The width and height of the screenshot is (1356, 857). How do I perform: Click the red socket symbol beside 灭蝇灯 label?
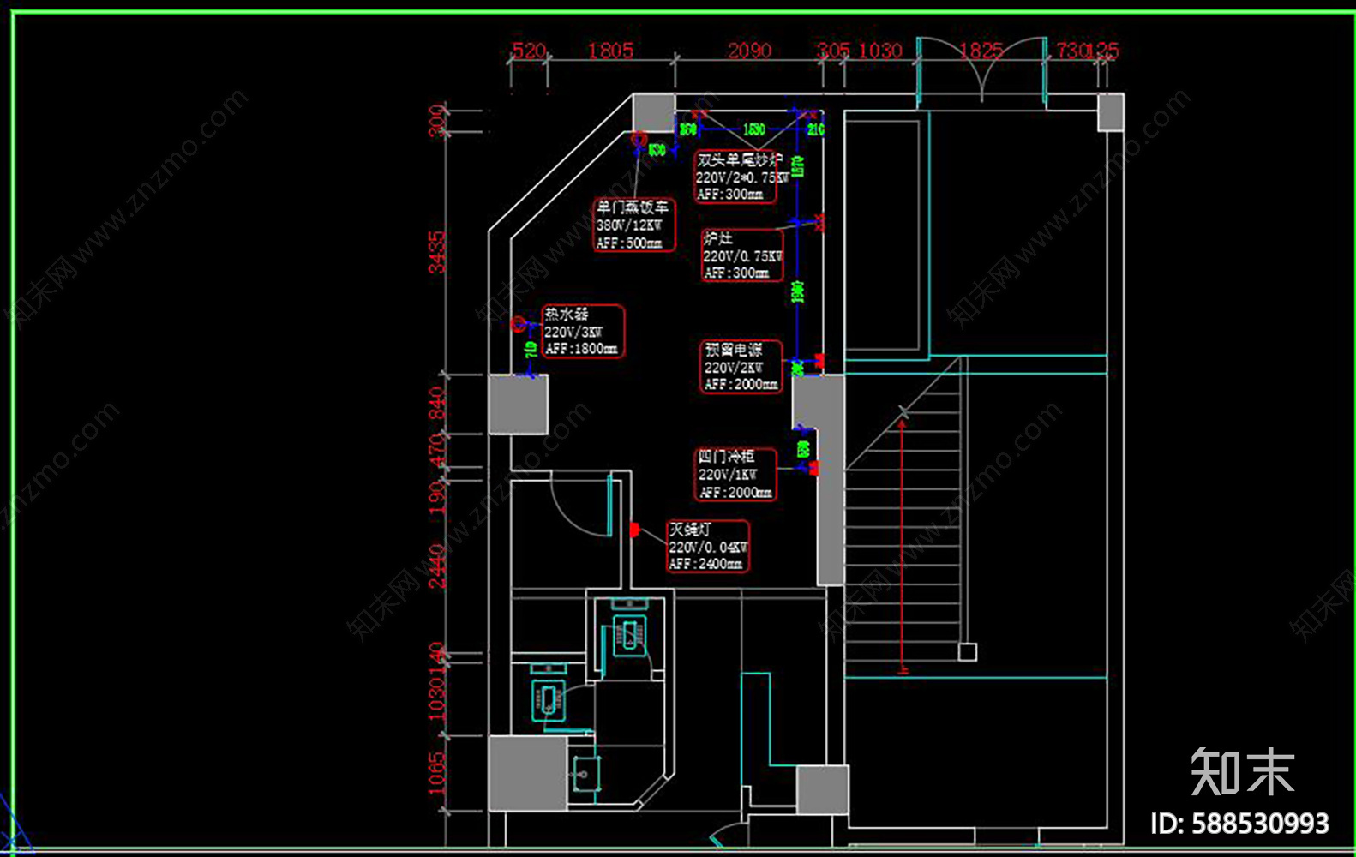tap(634, 530)
